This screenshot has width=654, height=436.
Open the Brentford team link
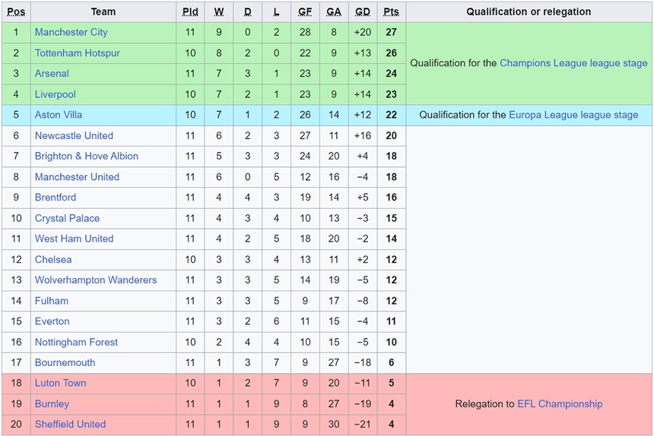pyautogui.click(x=56, y=197)
